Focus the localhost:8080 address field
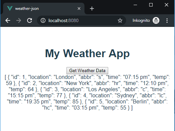The image size is (175, 131). point(81,20)
